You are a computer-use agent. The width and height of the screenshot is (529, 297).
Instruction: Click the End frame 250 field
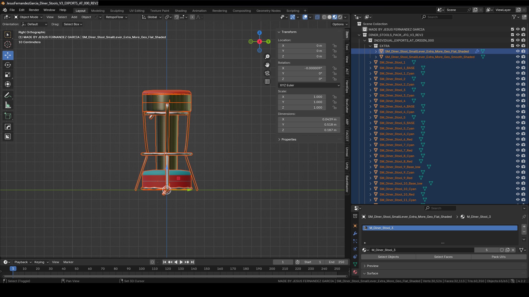click(x=336, y=262)
